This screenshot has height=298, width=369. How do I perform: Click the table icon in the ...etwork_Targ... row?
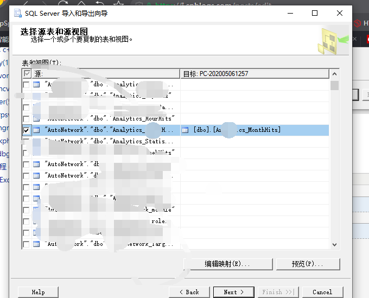(x=36, y=244)
